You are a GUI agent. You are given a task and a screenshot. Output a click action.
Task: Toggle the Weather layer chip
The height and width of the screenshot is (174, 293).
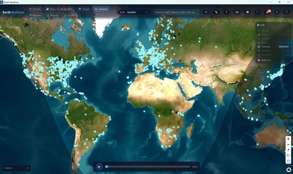pyautogui.click(x=35, y=15)
